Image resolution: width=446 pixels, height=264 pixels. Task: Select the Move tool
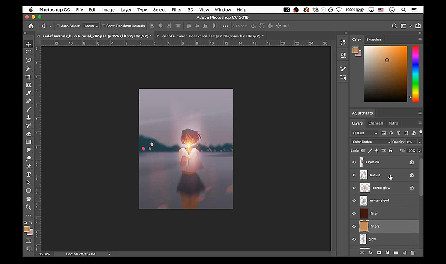click(x=28, y=44)
